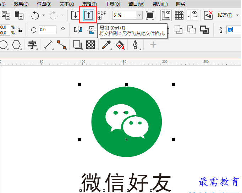Click the Simplify shapes icon with black squares
Screen dimensions: 242x193
pos(204,30)
